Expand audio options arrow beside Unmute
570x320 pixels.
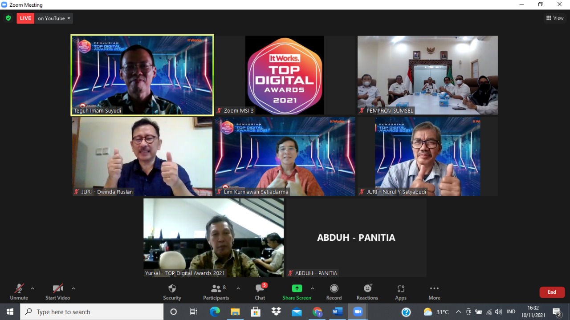[33, 288]
